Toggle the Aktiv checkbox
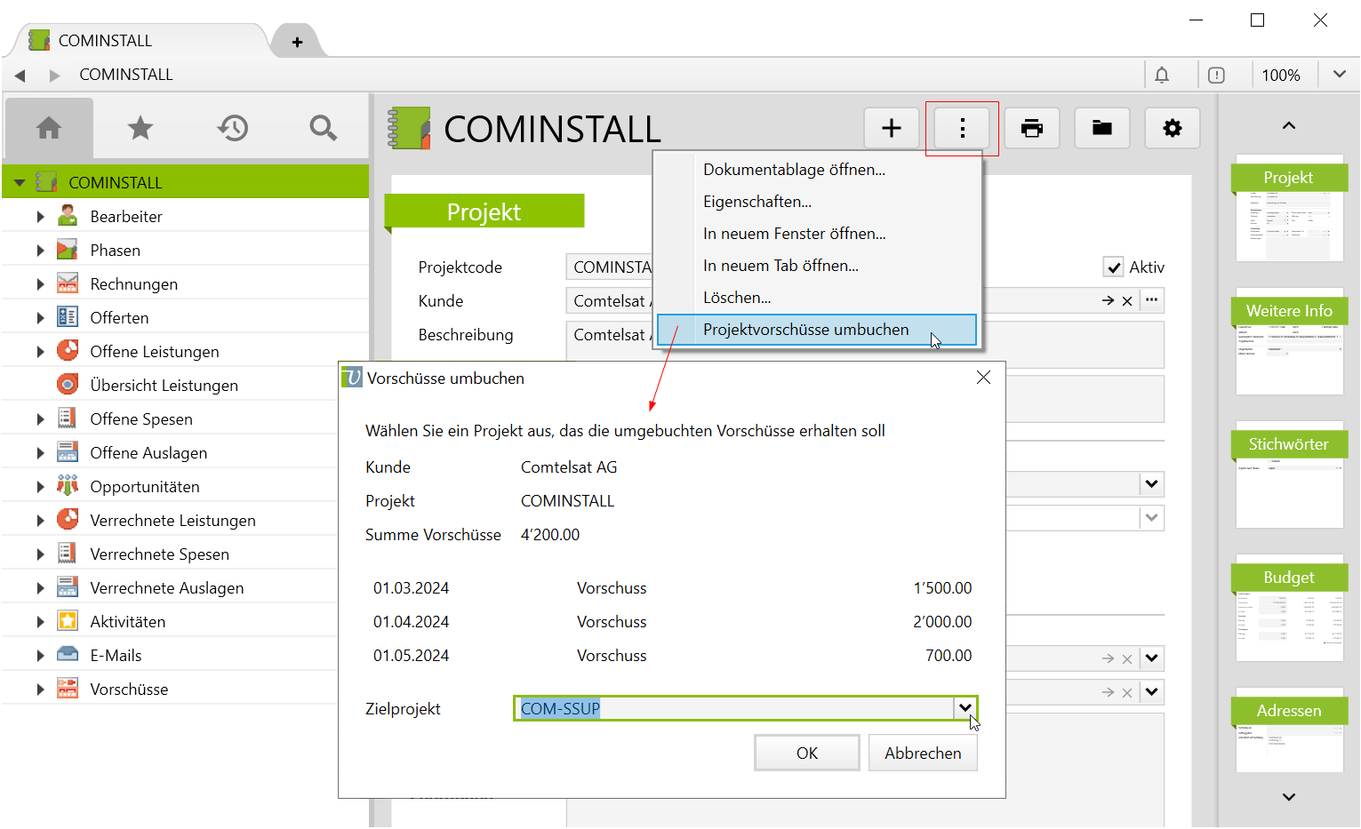 pyautogui.click(x=1113, y=267)
